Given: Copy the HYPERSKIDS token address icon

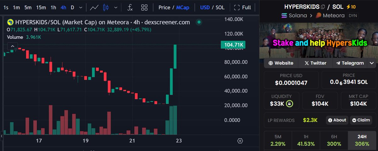Looking at the screenshot, I should coord(323,7).
